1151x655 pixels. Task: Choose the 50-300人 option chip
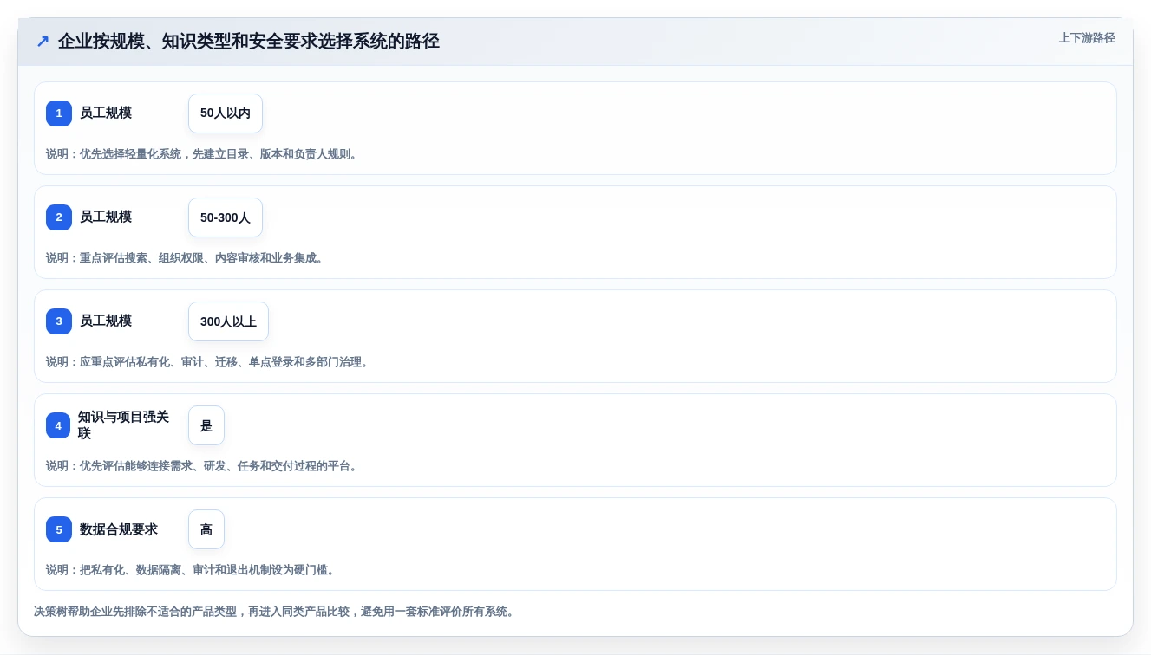click(x=226, y=217)
